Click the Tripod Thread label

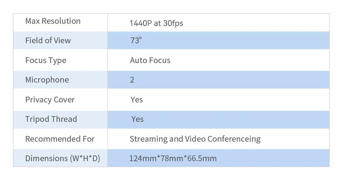click(51, 119)
